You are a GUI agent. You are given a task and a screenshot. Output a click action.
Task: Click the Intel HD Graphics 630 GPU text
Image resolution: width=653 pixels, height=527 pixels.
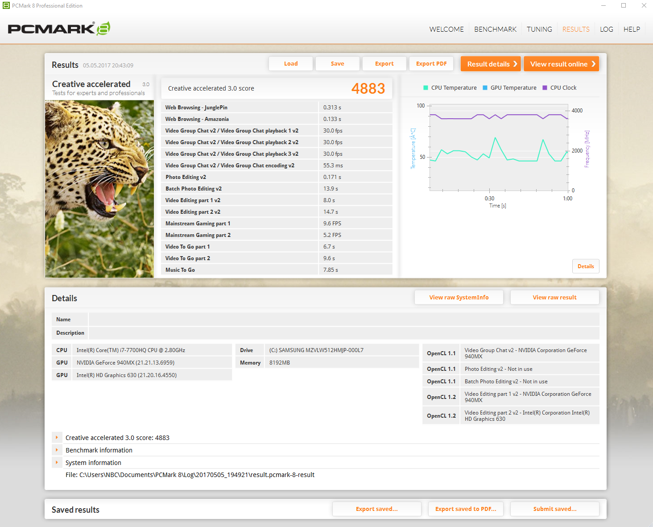click(x=127, y=375)
